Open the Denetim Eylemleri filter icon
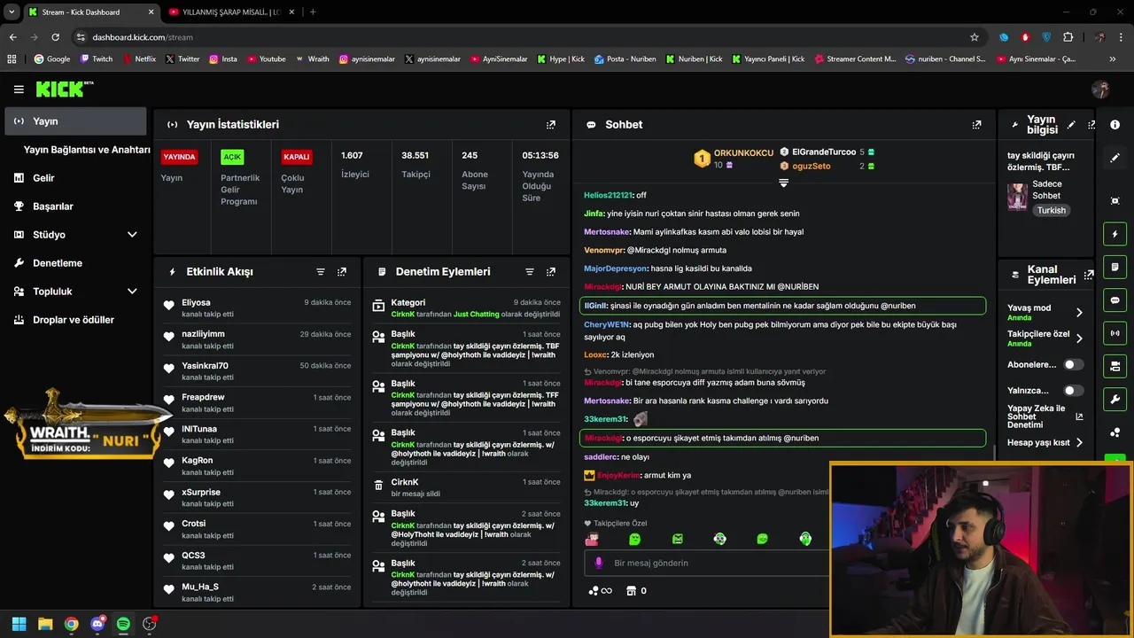 [530, 272]
